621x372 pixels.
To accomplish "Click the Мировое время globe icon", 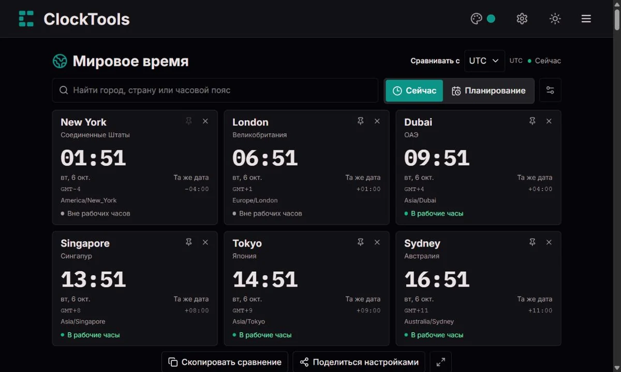I will tap(60, 61).
